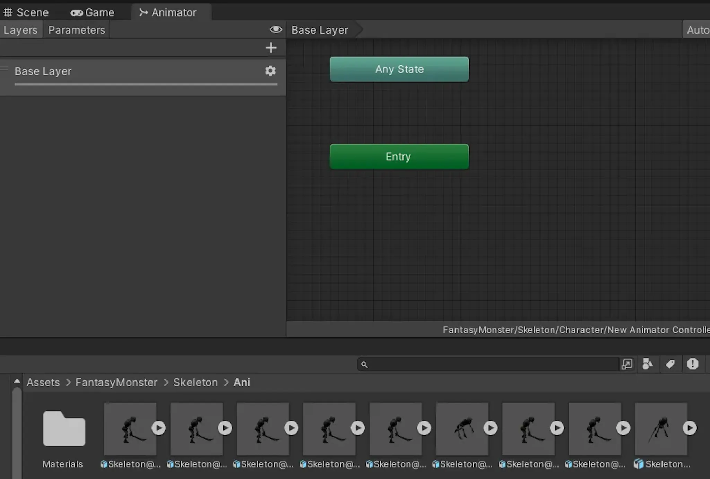Viewport: 710px width, 479px height.
Task: Select the Any State node
Action: tap(399, 69)
